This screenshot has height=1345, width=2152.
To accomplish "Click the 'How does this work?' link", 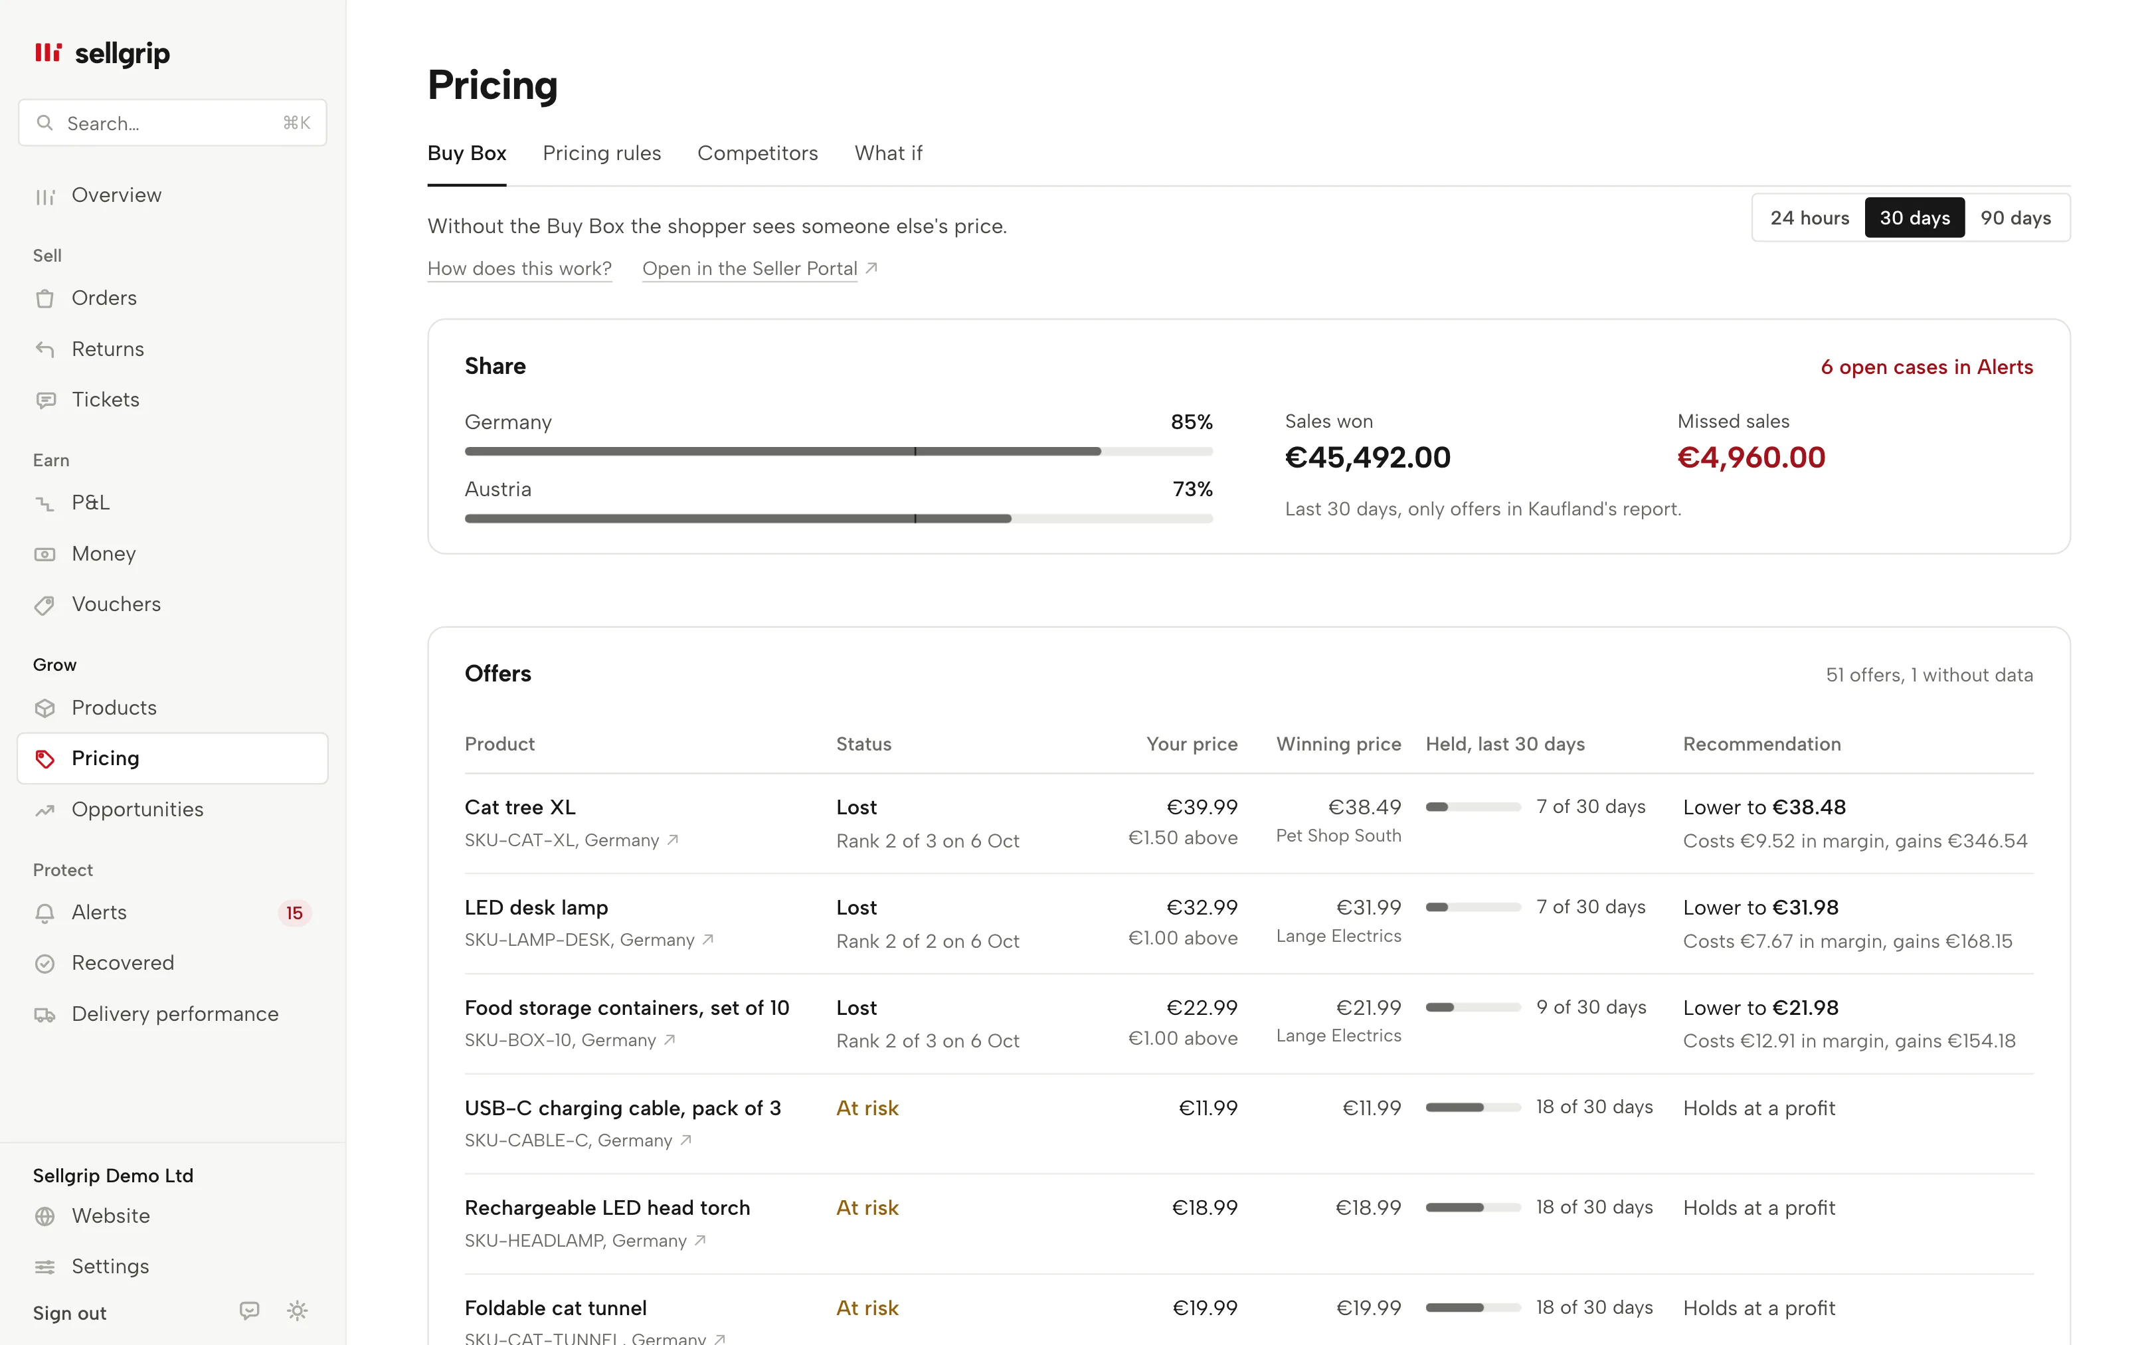I will [x=519, y=268].
